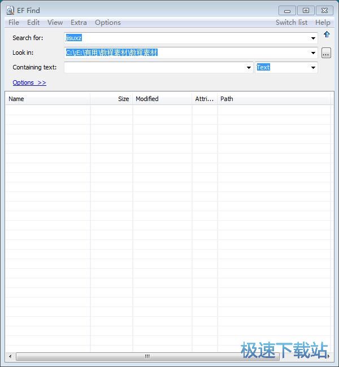Viewport: 339px width, 367px height.
Task: Click the blue up arrow icon
Action: click(327, 34)
